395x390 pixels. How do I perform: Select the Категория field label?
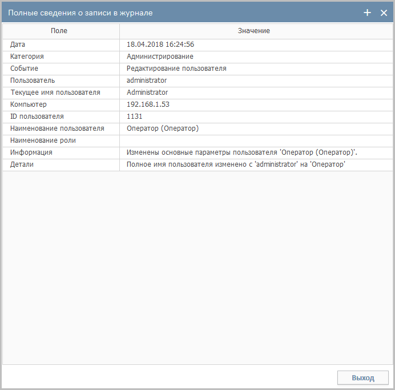point(27,57)
